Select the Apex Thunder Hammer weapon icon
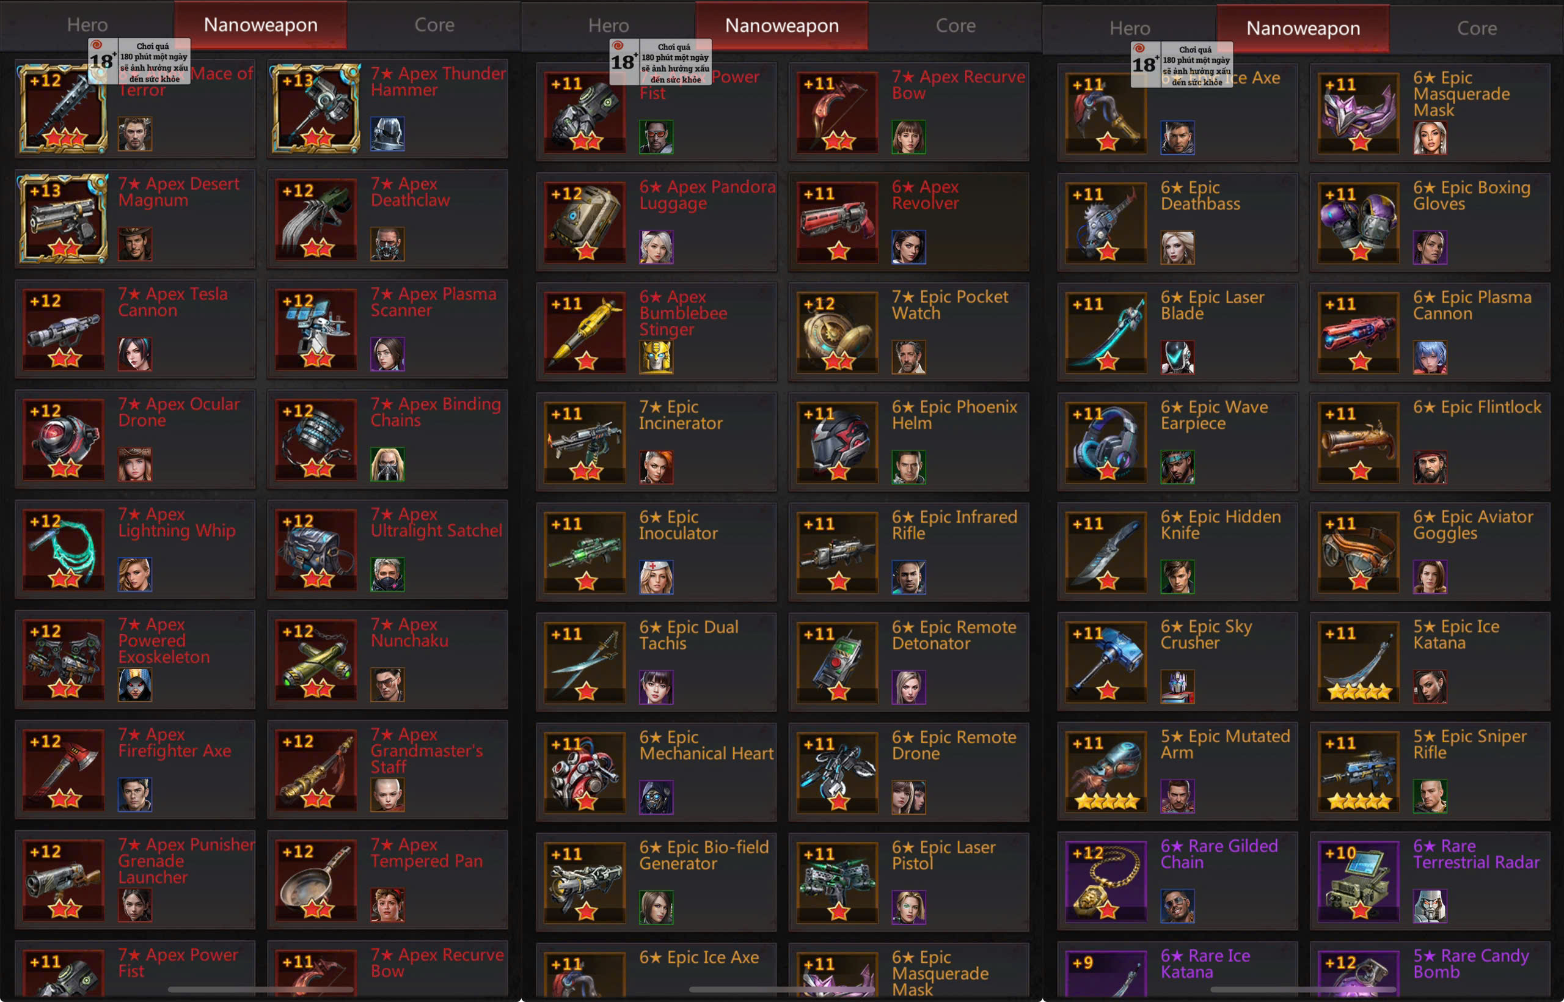This screenshot has width=1564, height=1002. [x=316, y=108]
